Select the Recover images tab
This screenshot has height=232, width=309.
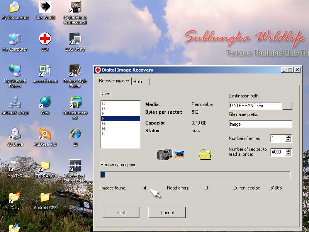tap(114, 81)
